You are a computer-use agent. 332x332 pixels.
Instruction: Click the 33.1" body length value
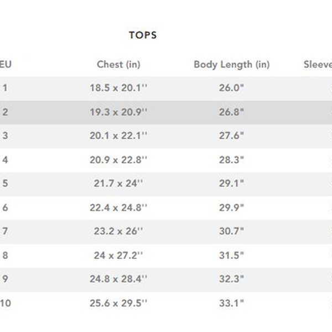(x=231, y=303)
